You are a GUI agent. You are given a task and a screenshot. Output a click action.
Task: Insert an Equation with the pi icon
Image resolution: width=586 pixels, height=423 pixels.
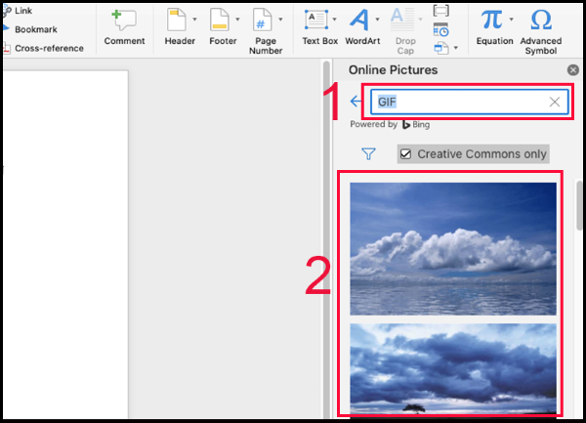(x=491, y=19)
